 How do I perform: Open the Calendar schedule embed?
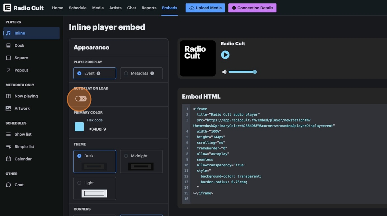tap(31, 159)
